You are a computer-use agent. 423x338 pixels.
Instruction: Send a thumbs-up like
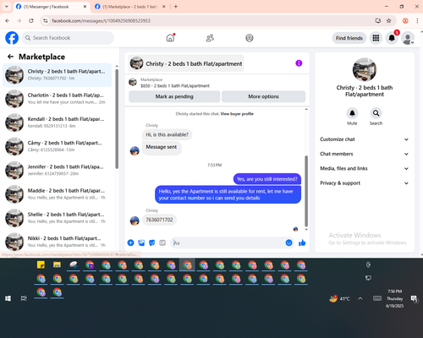point(302,243)
